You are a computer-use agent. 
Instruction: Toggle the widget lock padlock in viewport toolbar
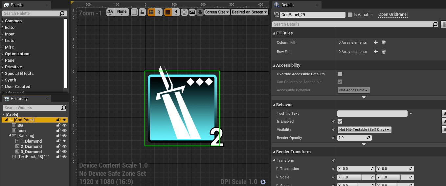click(142, 12)
